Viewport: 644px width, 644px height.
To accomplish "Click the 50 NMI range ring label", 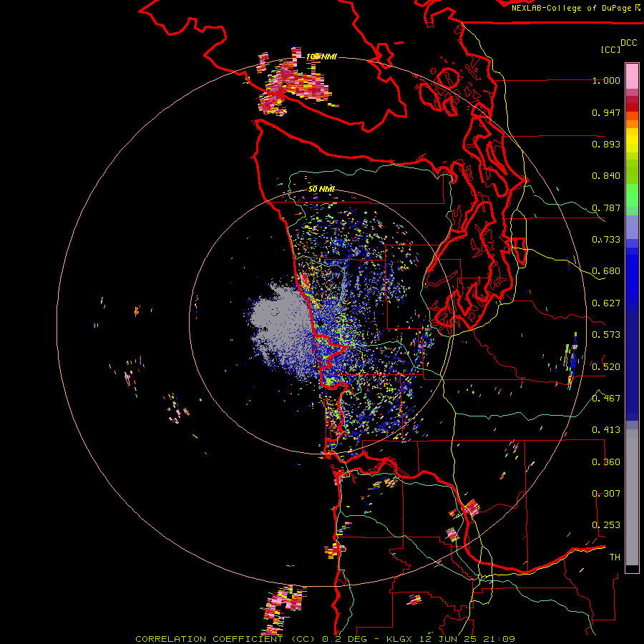I will [x=321, y=189].
